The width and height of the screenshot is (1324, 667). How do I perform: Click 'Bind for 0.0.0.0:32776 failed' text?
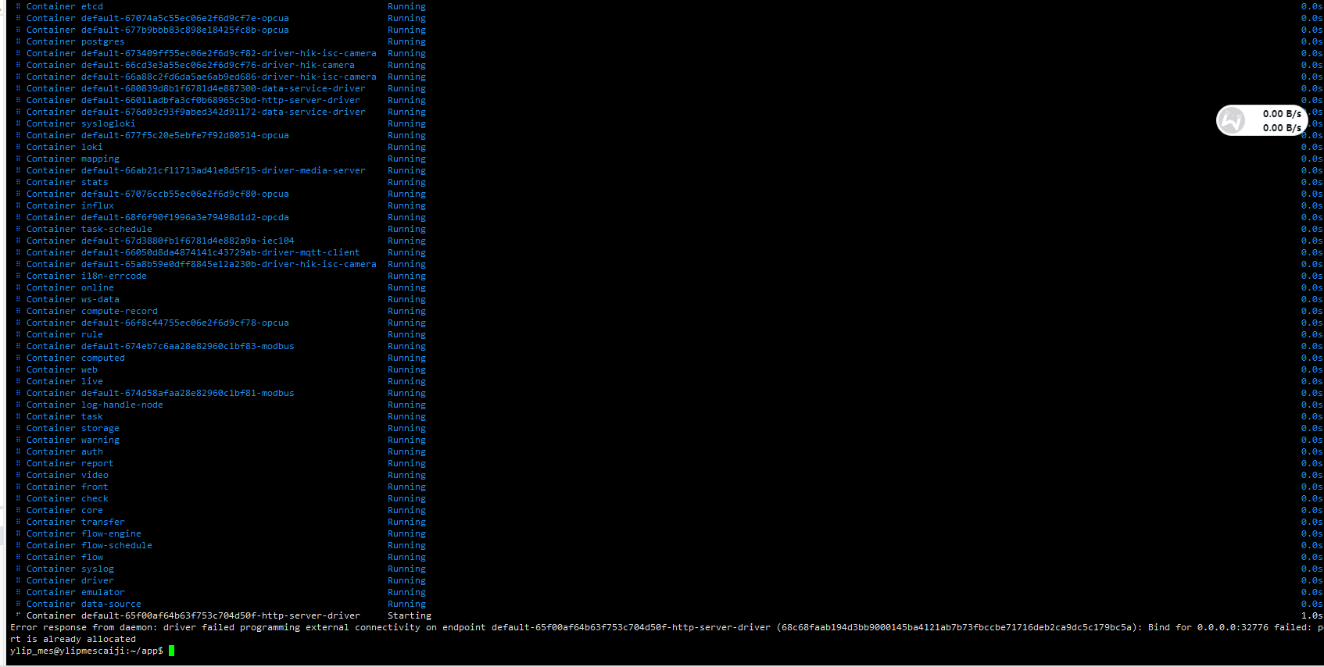tap(1227, 627)
